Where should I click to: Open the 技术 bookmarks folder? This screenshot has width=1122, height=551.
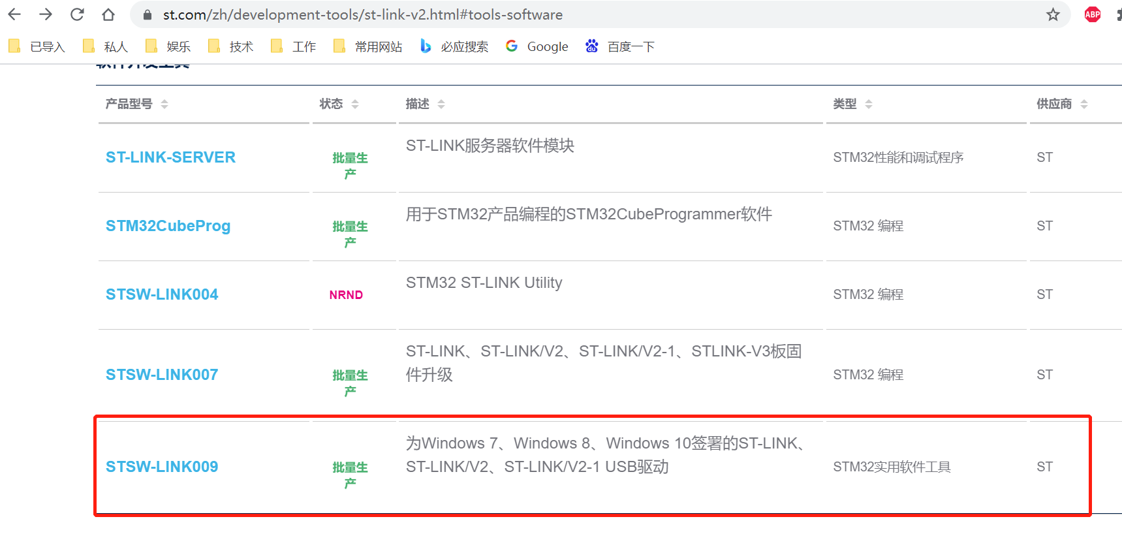tap(230, 46)
